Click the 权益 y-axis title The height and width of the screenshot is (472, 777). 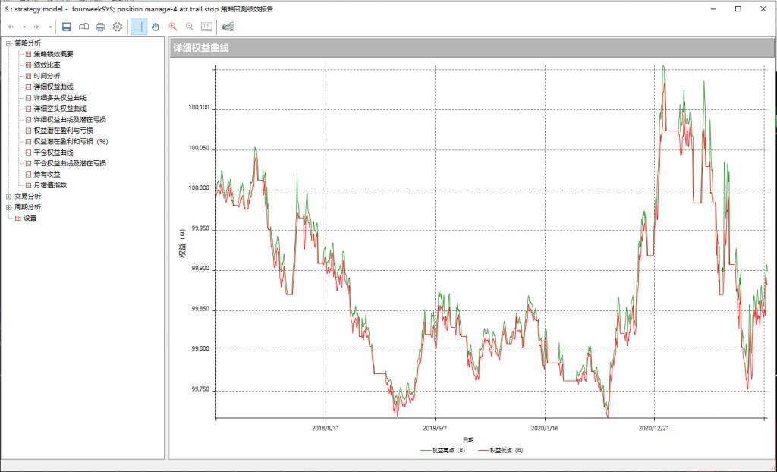click(183, 244)
